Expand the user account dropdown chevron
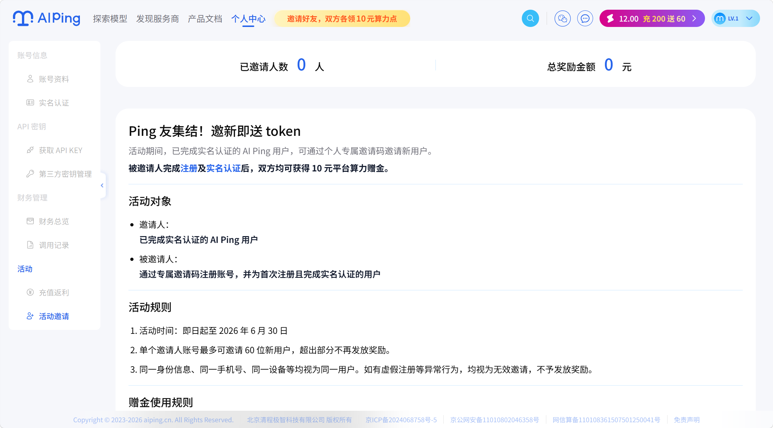The height and width of the screenshot is (428, 773). click(x=749, y=18)
